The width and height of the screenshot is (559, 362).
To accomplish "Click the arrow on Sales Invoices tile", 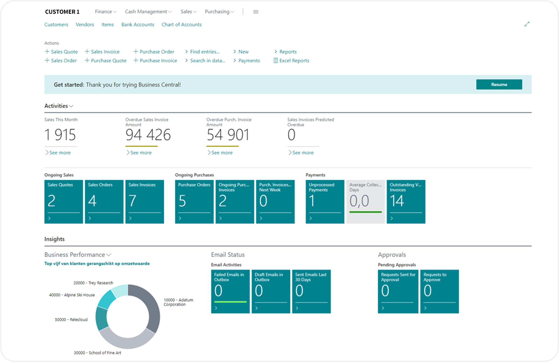I will tap(130, 218).
